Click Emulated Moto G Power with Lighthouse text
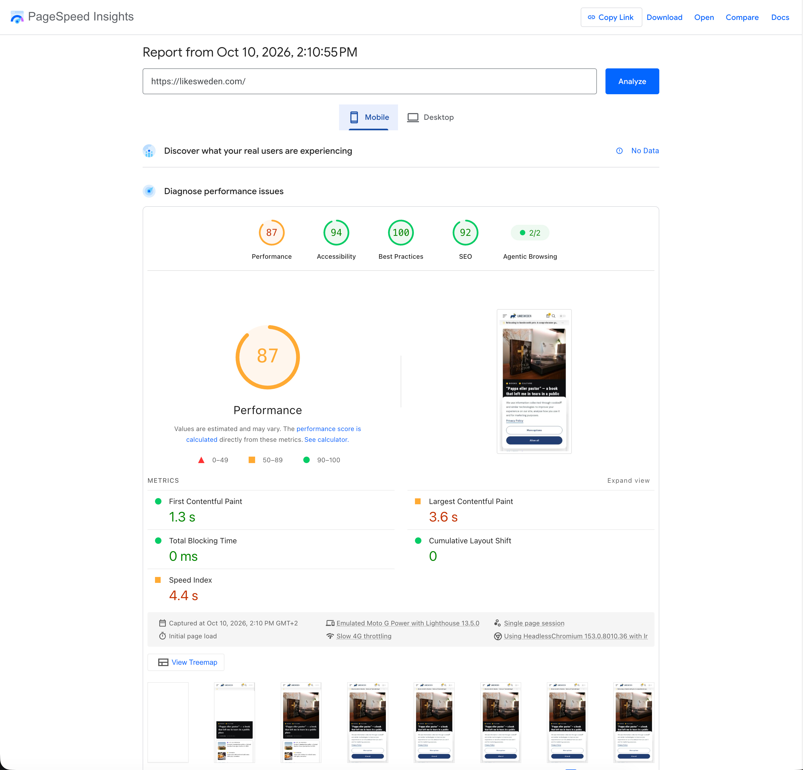 point(408,623)
